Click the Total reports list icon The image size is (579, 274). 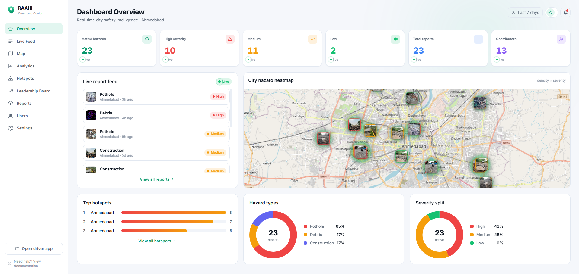(x=478, y=39)
